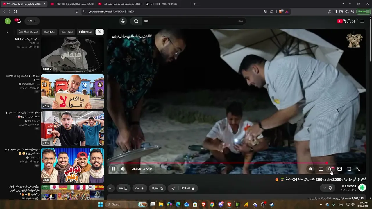
Task: Open POWR ROB 37:17 video thumbnail
Action: [72, 92]
